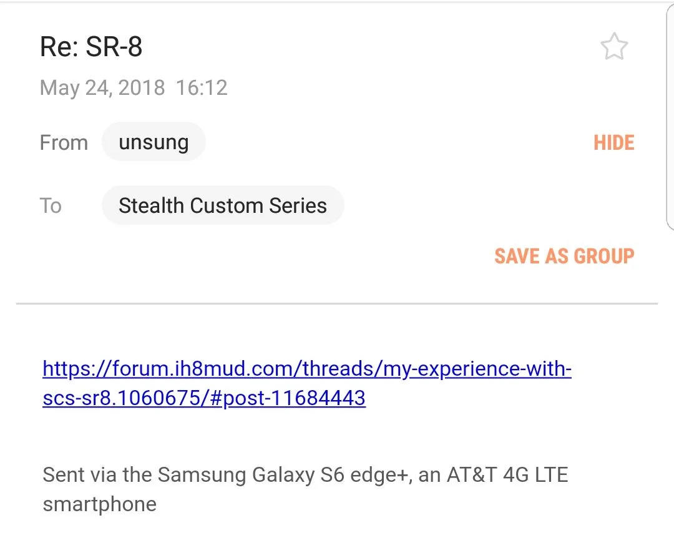Star this email as favorite
The width and height of the screenshot is (674, 553).
point(614,47)
